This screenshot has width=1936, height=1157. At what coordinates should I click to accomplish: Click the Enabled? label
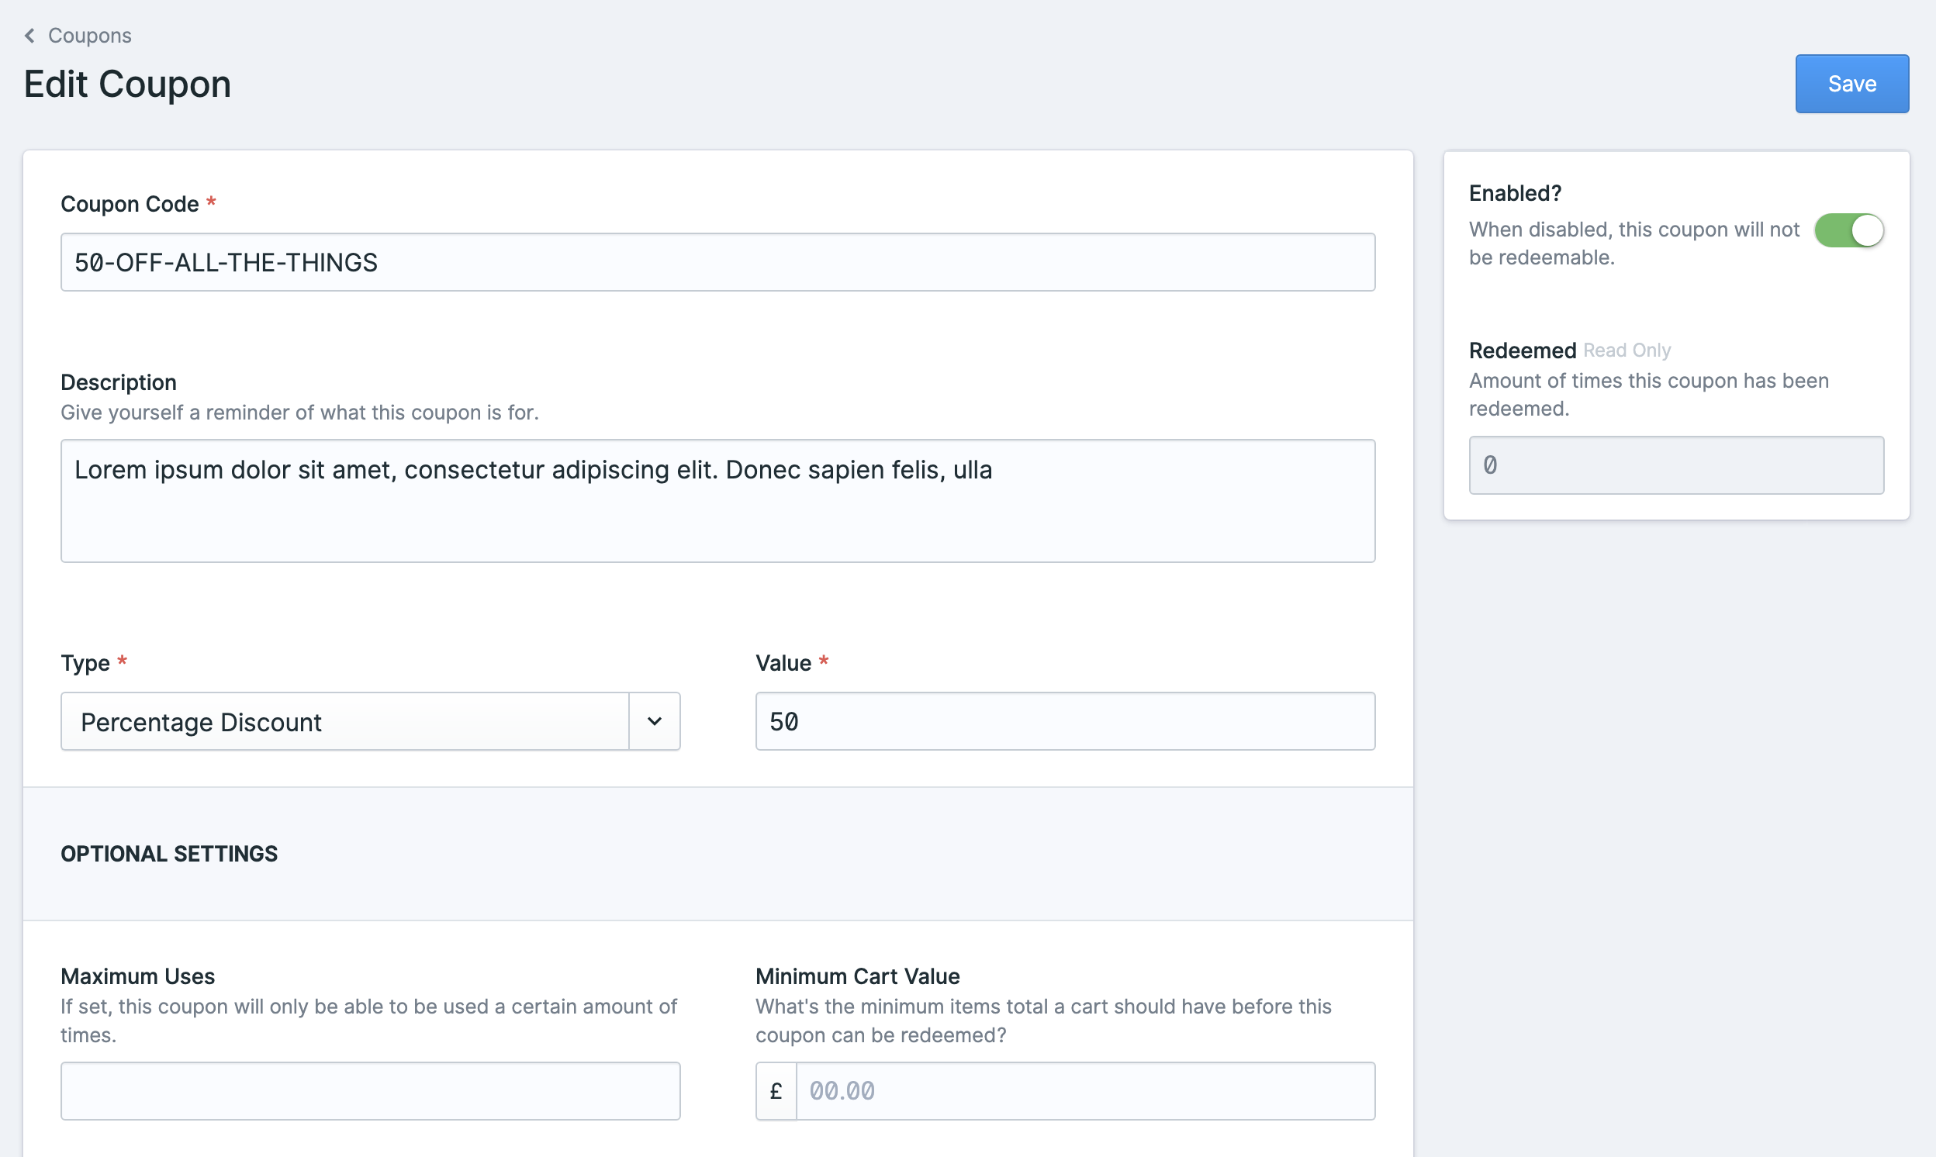point(1515,193)
